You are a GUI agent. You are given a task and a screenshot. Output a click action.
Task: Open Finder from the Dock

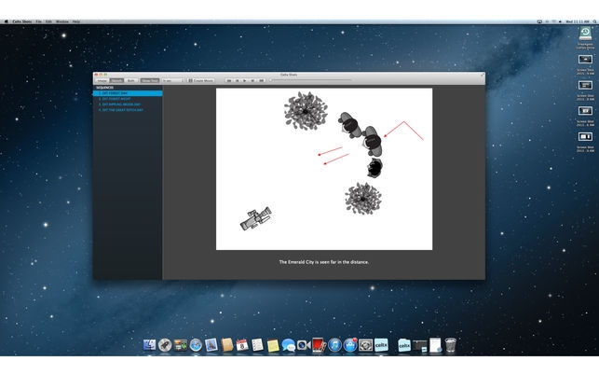coord(149,345)
